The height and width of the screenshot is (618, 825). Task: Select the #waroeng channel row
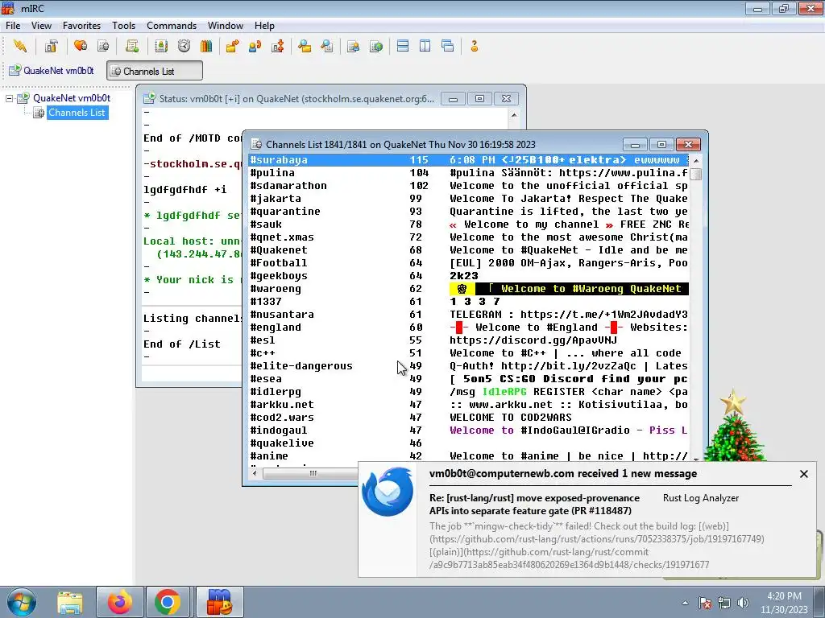[468, 289]
